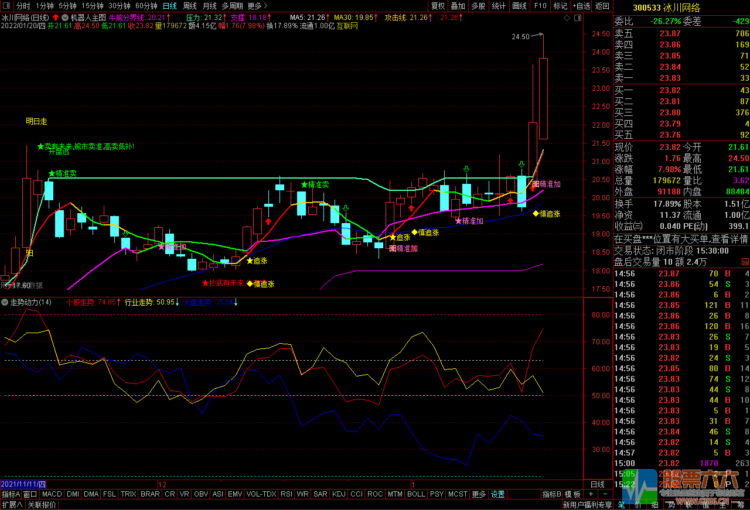The height and width of the screenshot is (510, 750).
Task: Click the red up arrow next to 冰川网络(日线)
Action: (x=56, y=18)
